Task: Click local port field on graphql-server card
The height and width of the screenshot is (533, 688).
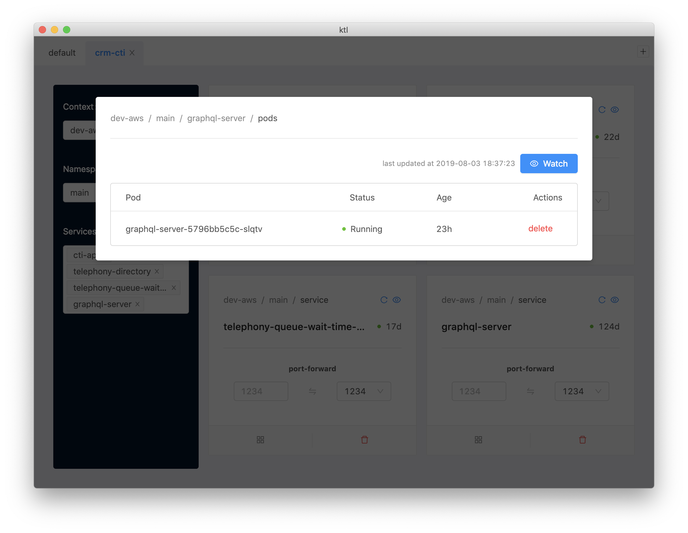Action: 478,391
